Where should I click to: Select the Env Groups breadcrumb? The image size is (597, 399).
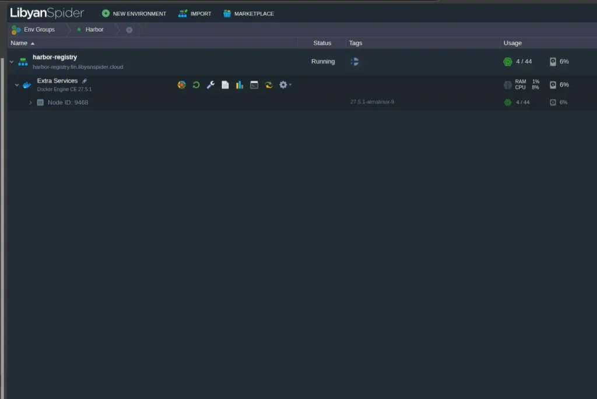[34, 30]
